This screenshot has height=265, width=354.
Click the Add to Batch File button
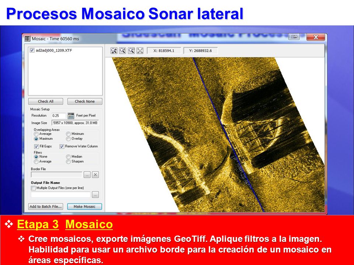pos(46,206)
